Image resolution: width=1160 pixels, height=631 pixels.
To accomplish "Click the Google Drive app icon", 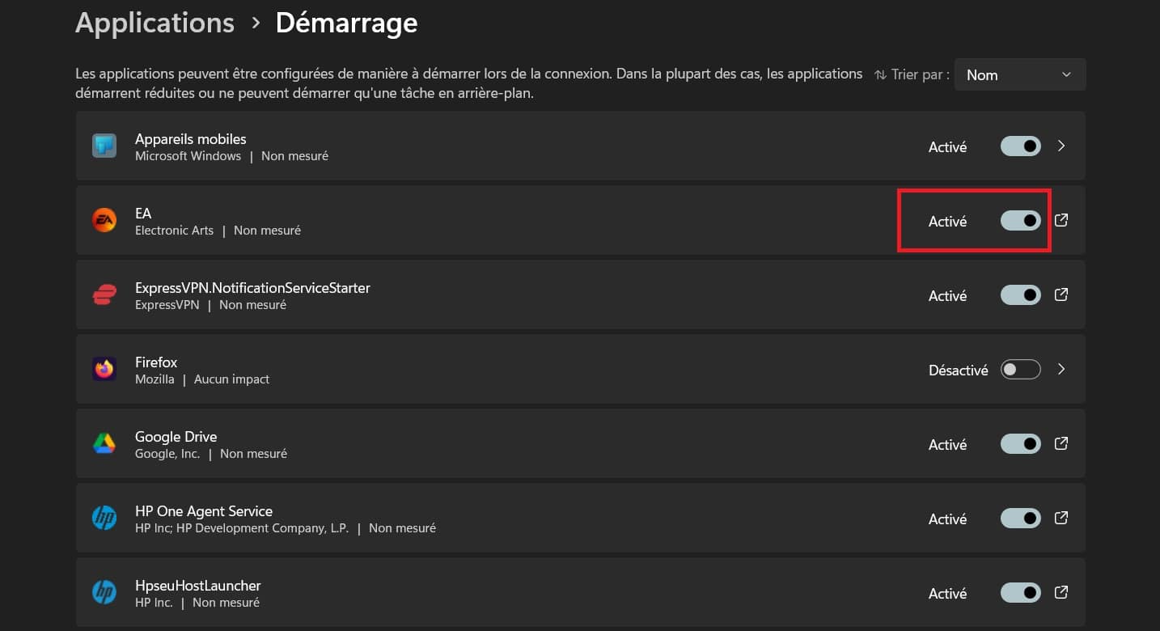I will click(104, 443).
